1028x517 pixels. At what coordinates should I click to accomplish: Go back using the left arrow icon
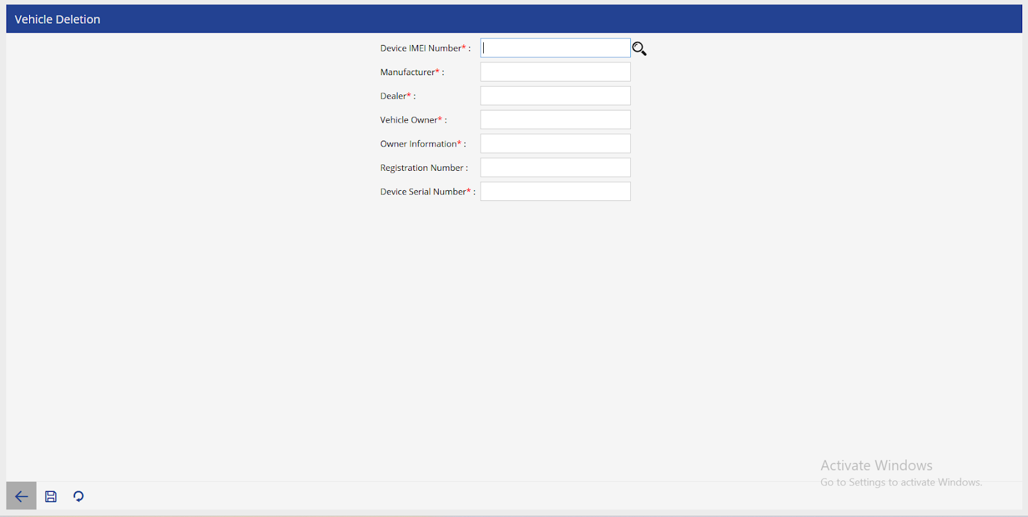pyautogui.click(x=21, y=496)
